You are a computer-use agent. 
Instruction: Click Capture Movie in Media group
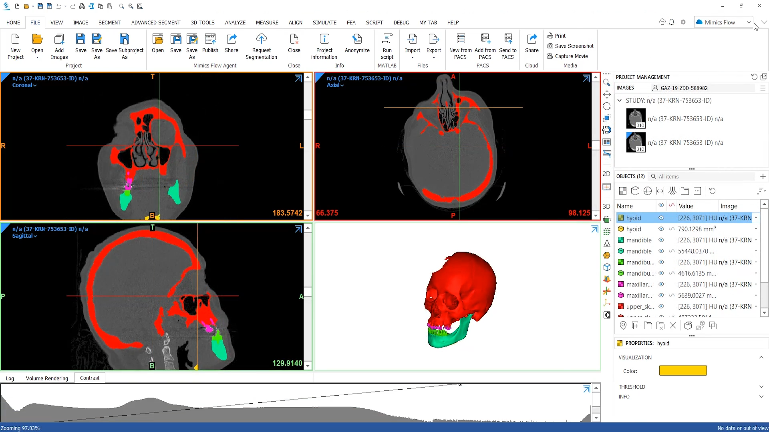(x=568, y=56)
